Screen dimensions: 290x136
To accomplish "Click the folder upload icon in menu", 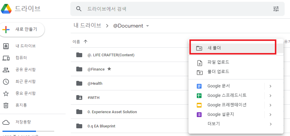I will 199,72.
